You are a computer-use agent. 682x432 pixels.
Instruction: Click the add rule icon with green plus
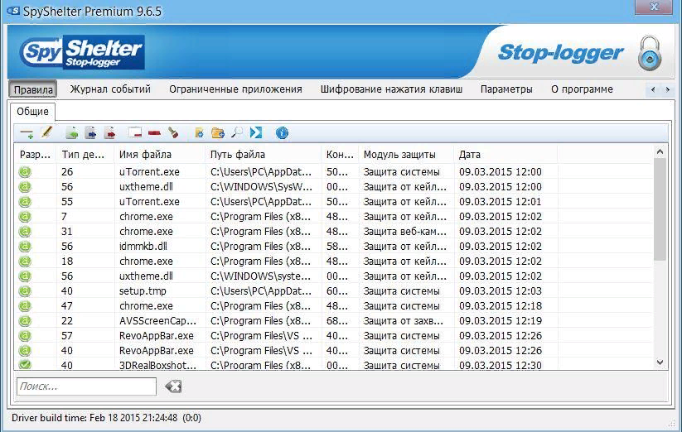point(27,133)
